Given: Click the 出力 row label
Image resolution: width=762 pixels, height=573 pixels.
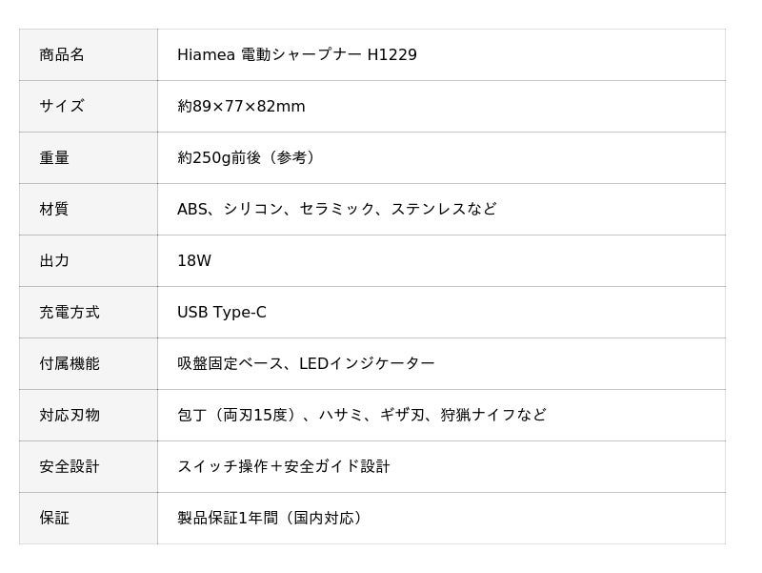Looking at the screenshot, I should pos(54,260).
